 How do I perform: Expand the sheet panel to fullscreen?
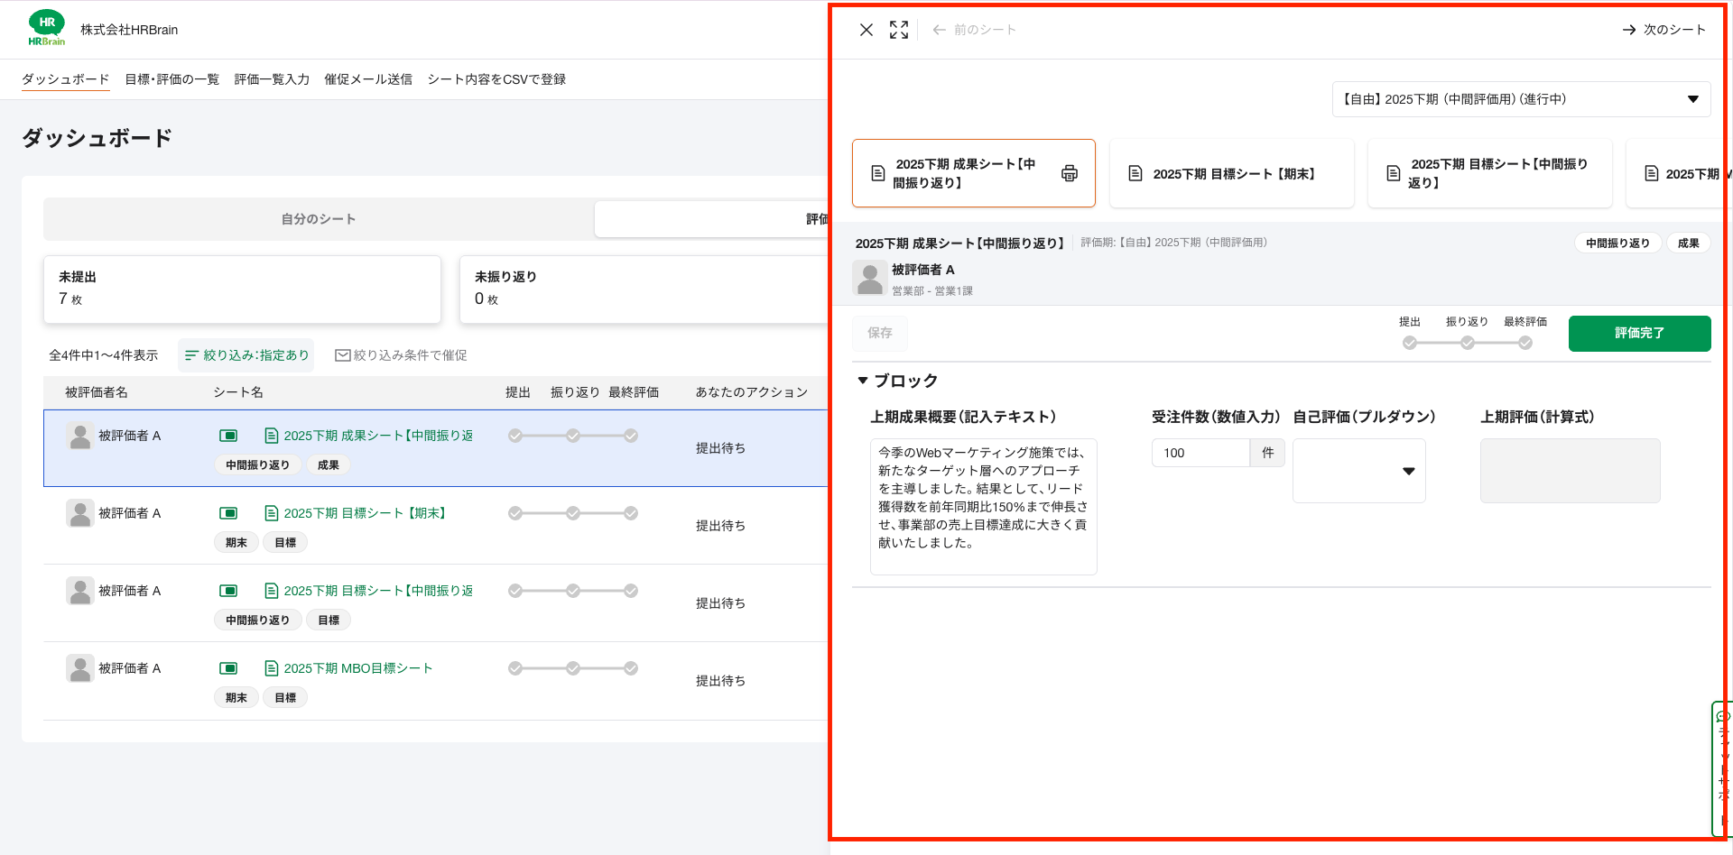tap(898, 30)
